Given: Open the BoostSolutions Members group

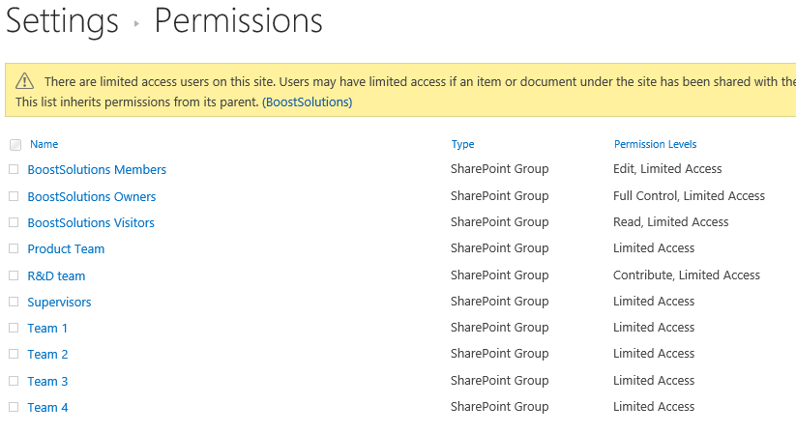Looking at the screenshot, I should tap(97, 169).
